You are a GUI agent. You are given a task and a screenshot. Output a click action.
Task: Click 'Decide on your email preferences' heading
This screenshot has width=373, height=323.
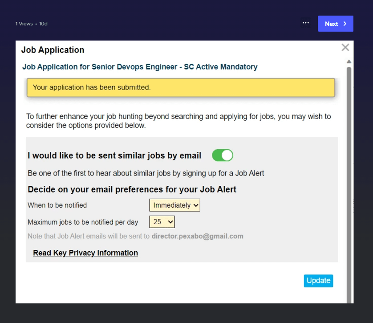click(x=132, y=189)
